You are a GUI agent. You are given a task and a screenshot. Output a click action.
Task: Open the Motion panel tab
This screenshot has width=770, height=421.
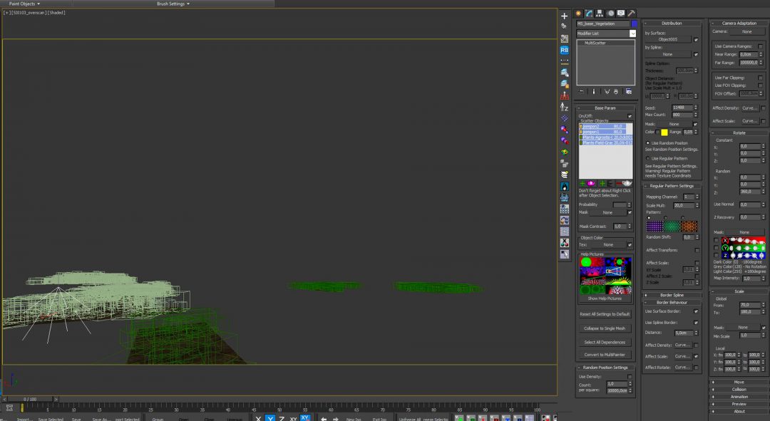pos(612,12)
